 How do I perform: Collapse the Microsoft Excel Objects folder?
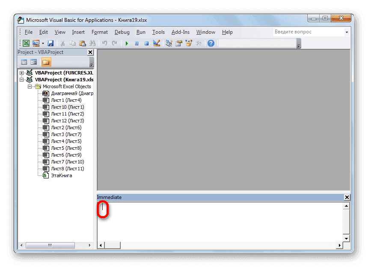pyautogui.click(x=30, y=86)
